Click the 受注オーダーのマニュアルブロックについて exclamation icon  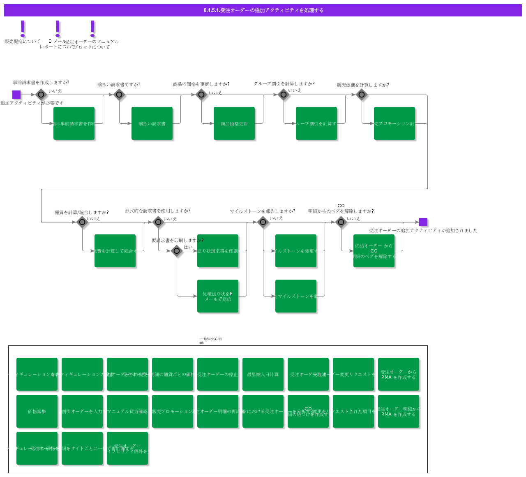click(x=92, y=29)
